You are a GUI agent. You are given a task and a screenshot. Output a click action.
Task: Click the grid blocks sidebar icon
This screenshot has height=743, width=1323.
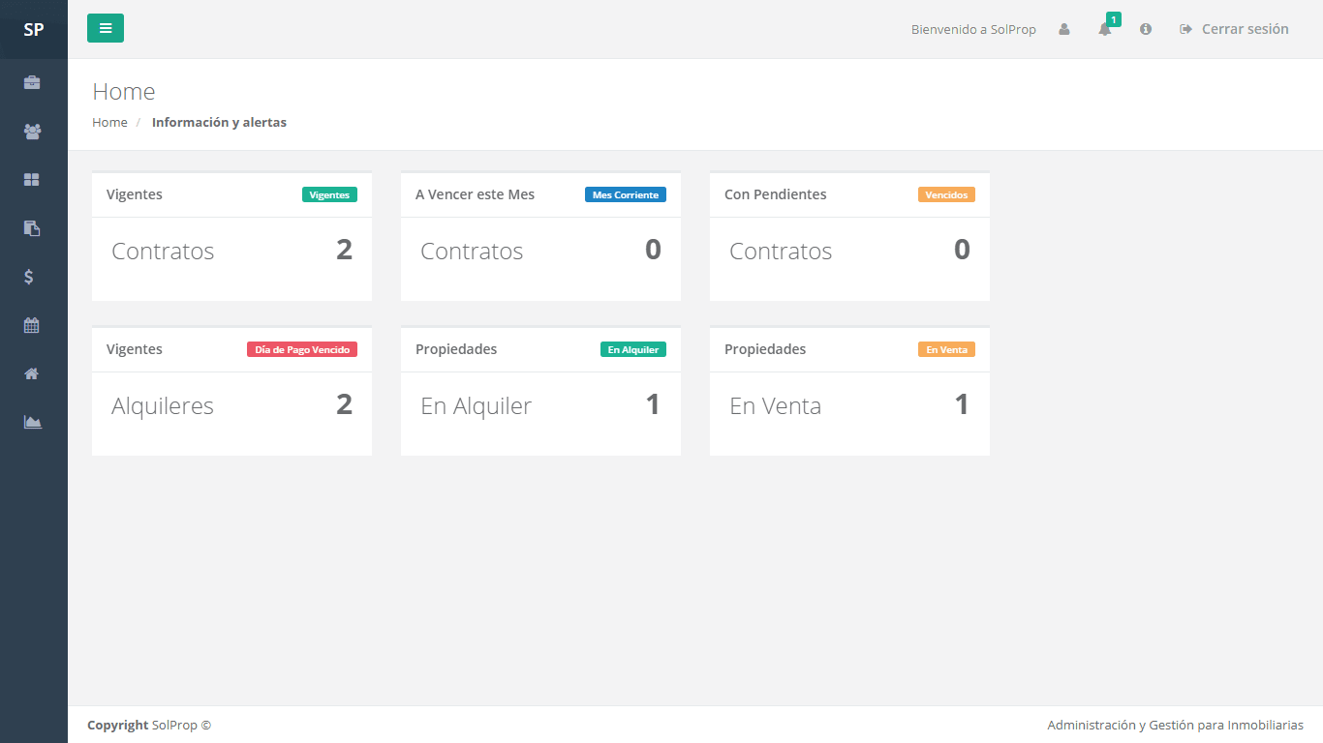[32, 180]
